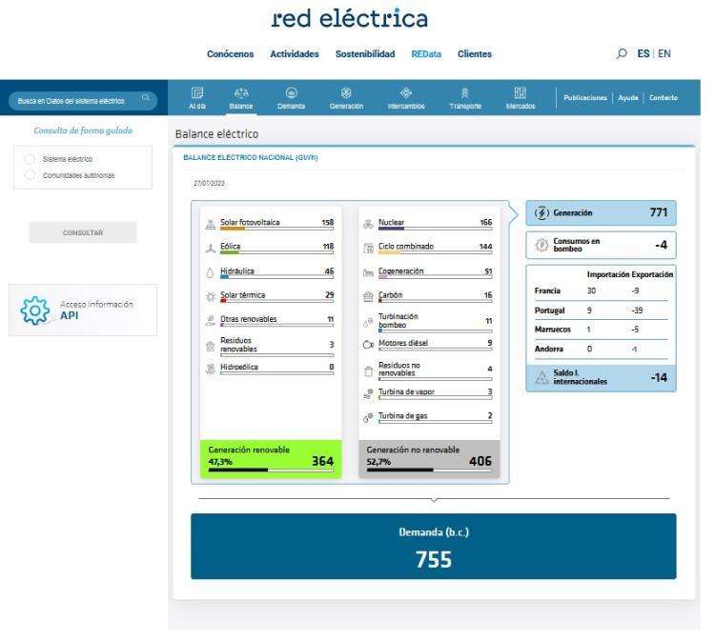715x641 pixels.
Task: Select the Sistema eléctrico radio option
Action: (x=31, y=159)
